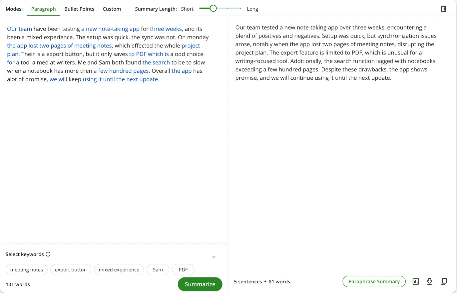Click the '5 sentences • 81 words' status
The image size is (457, 293).
pos(262,282)
